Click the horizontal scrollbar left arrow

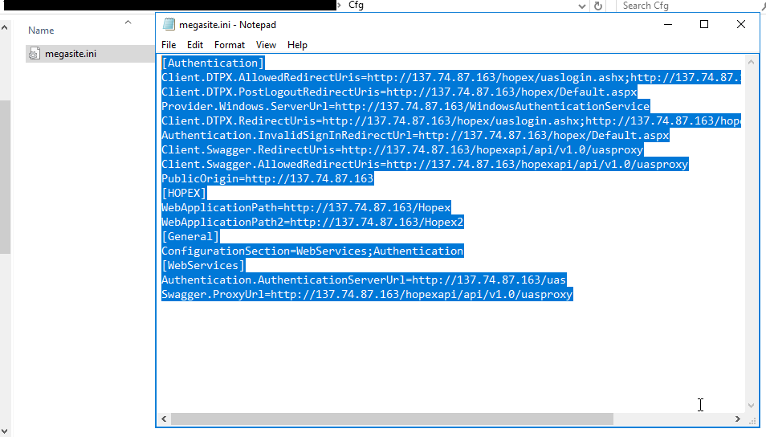tap(164, 419)
